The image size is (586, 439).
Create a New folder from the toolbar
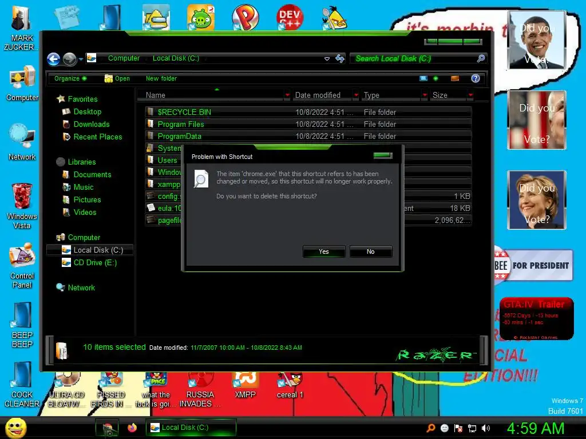click(161, 78)
